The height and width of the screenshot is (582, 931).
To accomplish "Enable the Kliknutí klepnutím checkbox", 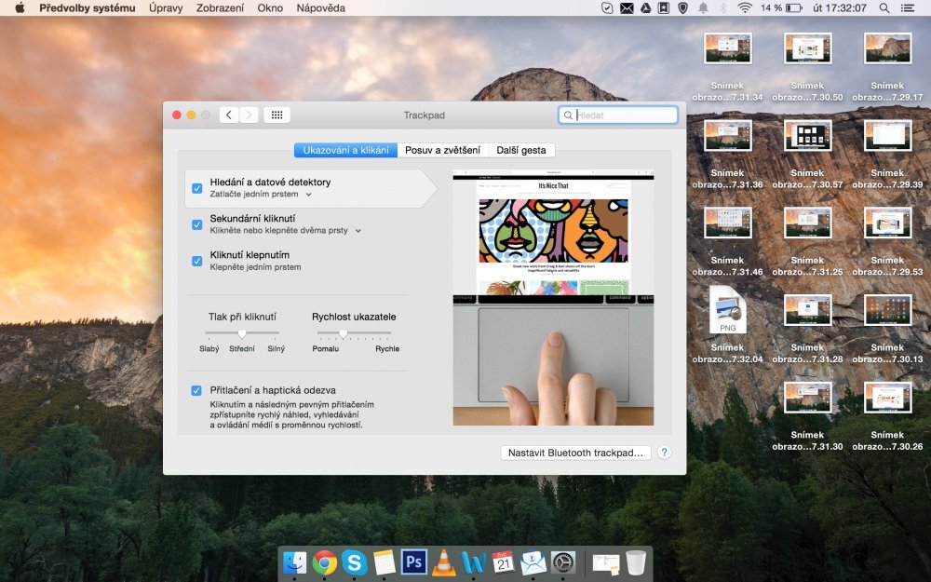I will 196,261.
